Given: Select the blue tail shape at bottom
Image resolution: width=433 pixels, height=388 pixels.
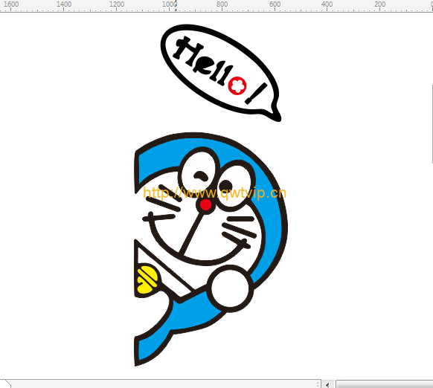Looking at the screenshot, I should [153, 346].
